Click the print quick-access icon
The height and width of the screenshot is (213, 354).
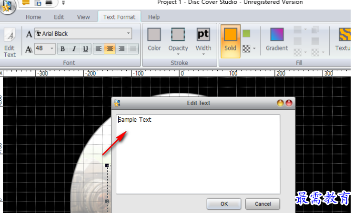pyautogui.click(x=49, y=2)
